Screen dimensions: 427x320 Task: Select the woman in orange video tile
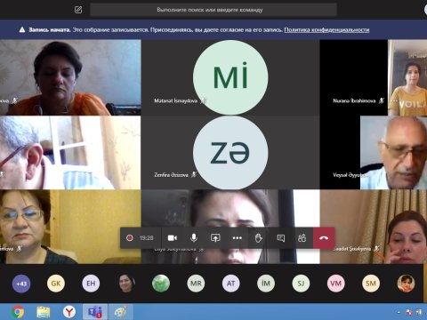70,77
